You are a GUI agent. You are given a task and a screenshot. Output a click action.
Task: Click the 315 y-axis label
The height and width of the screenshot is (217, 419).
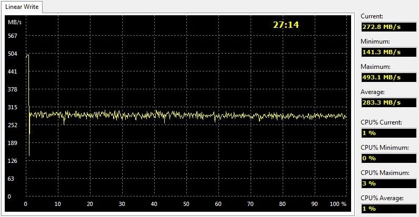pyautogui.click(x=12, y=107)
